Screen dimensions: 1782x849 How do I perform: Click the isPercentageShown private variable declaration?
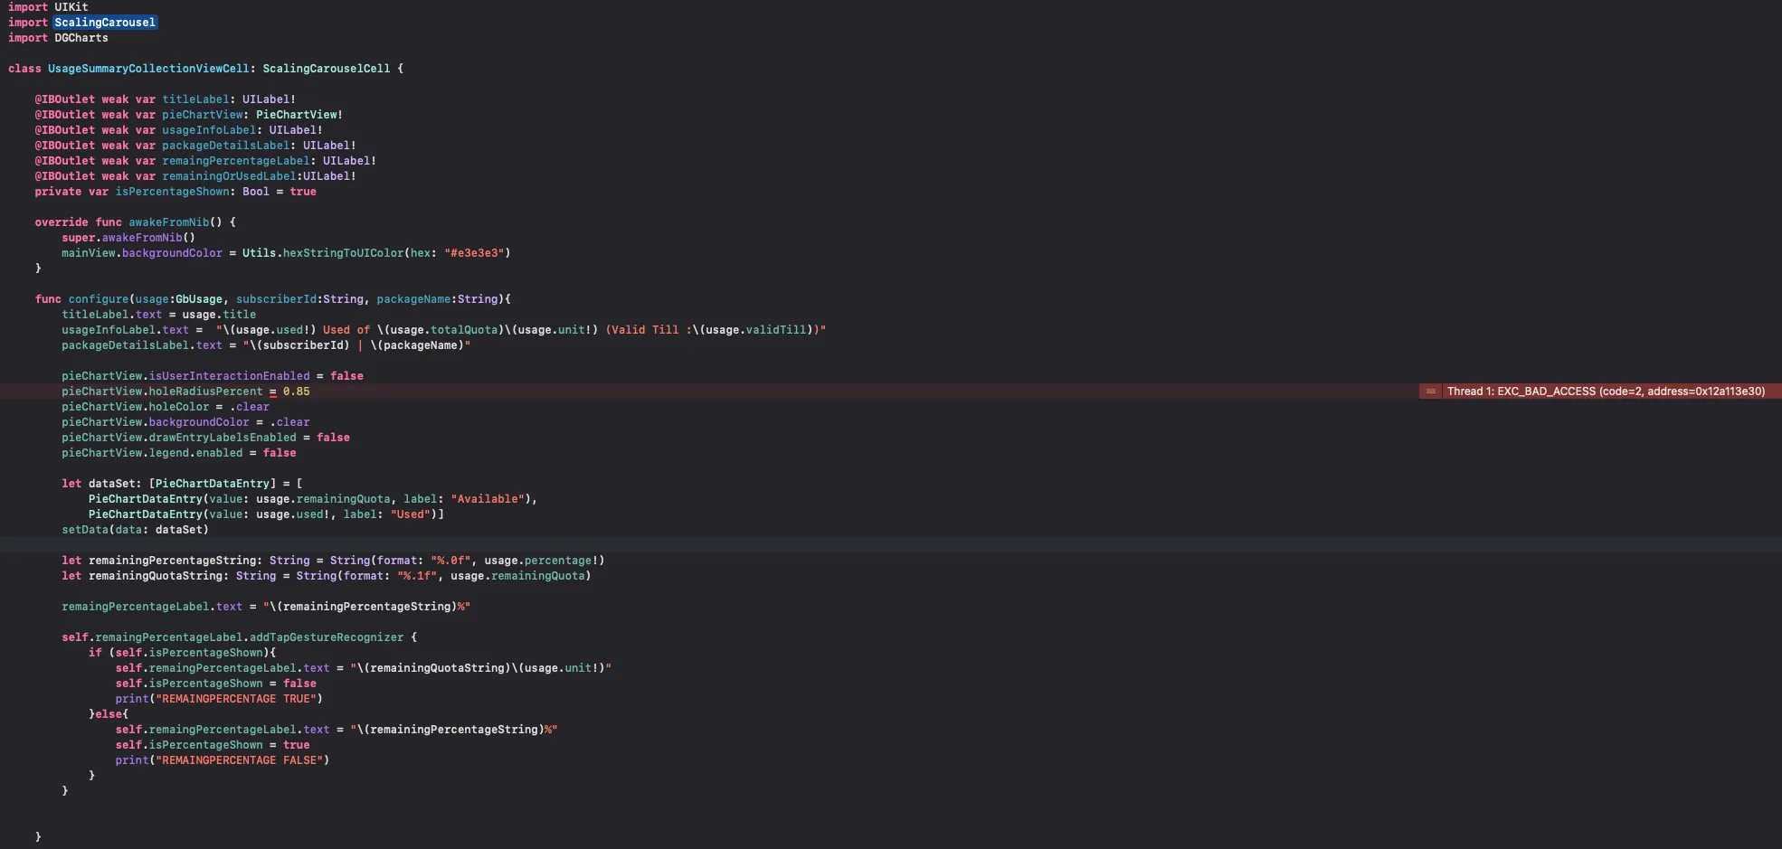(175, 192)
